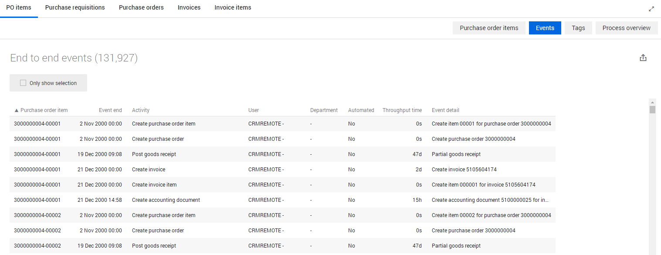Select the Invoice items tab
Viewport: 661px width, 255px height.
pyautogui.click(x=233, y=7)
